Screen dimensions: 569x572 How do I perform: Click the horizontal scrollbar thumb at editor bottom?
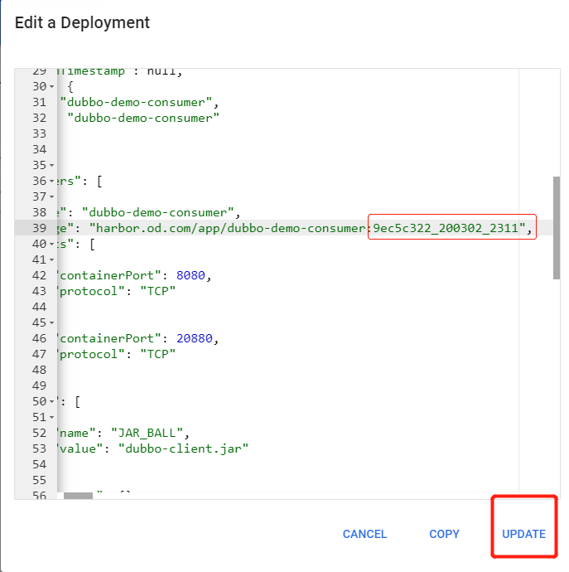pos(78,496)
